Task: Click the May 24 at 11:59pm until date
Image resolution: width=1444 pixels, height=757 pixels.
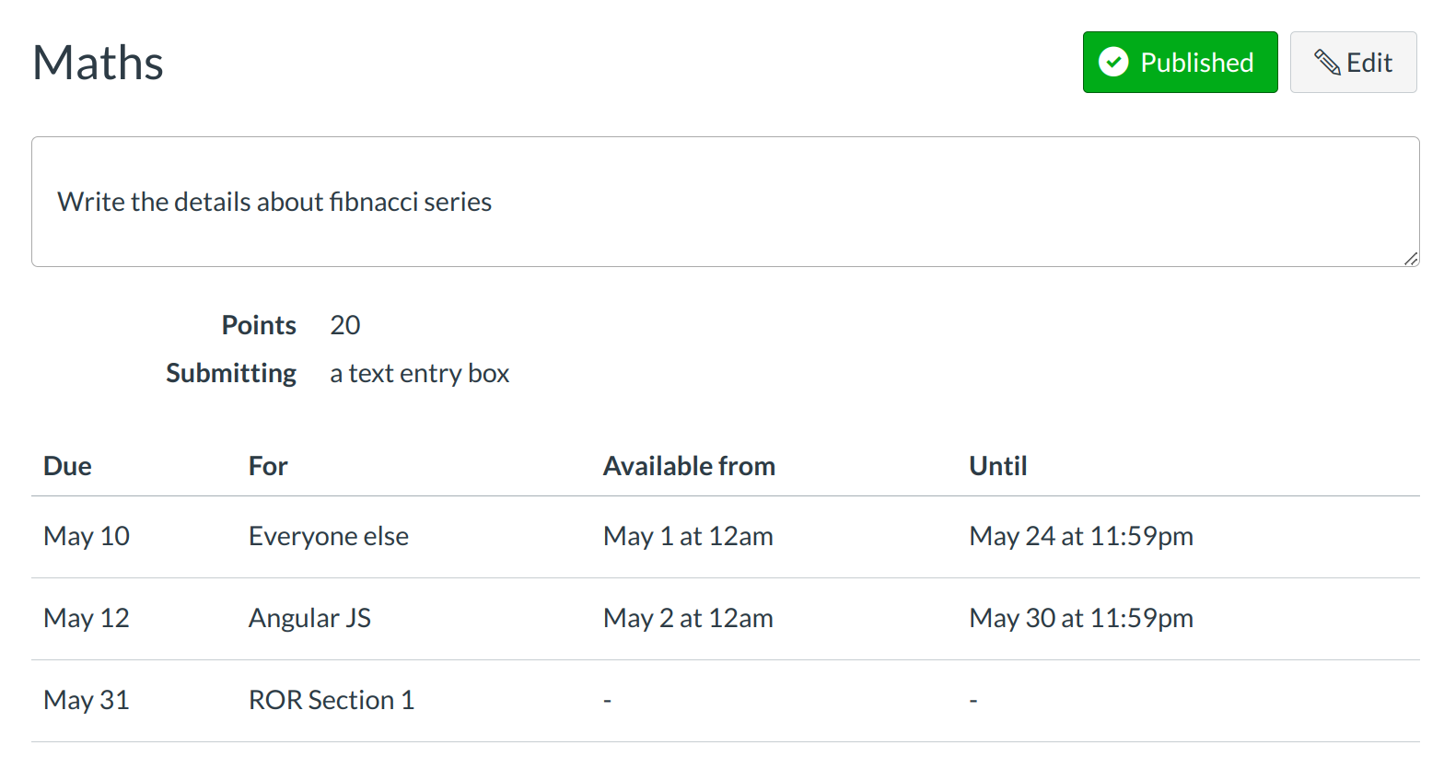Action: (x=1081, y=536)
